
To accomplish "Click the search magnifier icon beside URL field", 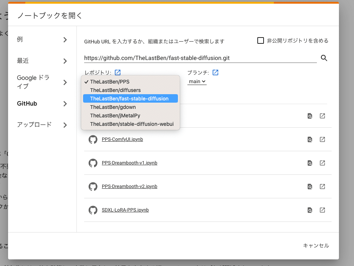I will point(324,58).
